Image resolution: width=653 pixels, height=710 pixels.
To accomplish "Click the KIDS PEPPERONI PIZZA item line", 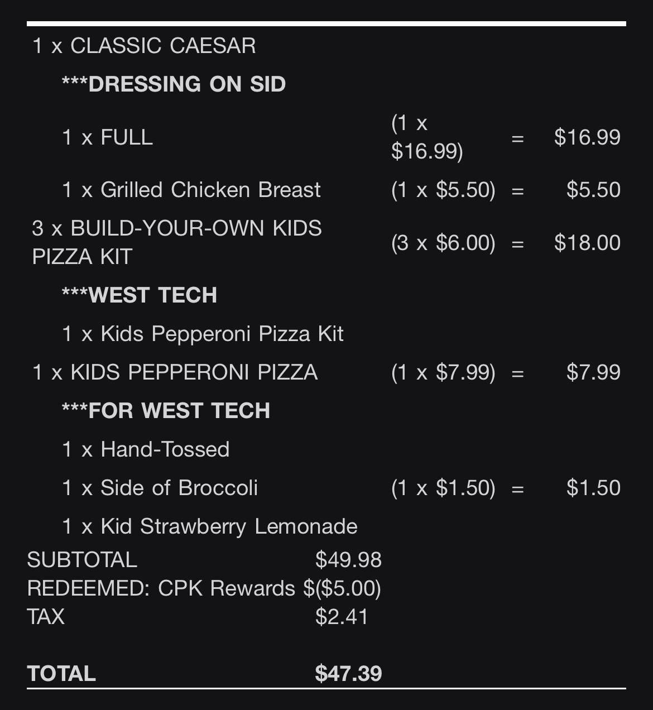I will [x=175, y=372].
